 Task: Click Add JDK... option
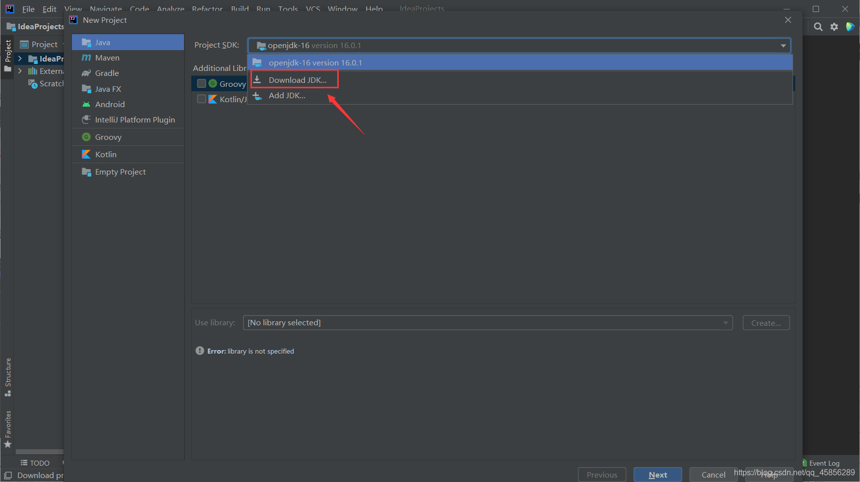coord(520,96)
